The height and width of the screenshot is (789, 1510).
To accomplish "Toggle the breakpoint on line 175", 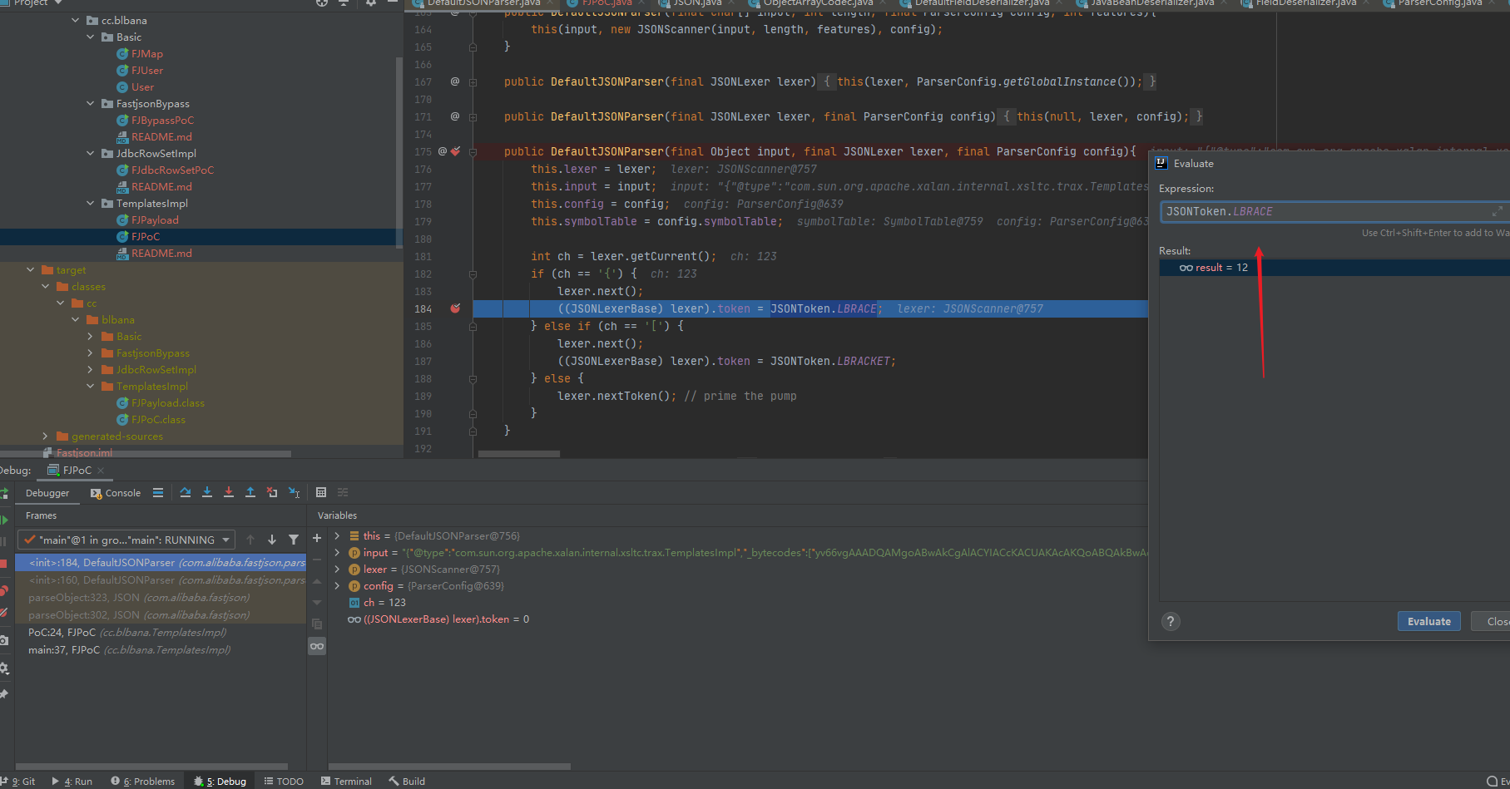I will tap(455, 151).
